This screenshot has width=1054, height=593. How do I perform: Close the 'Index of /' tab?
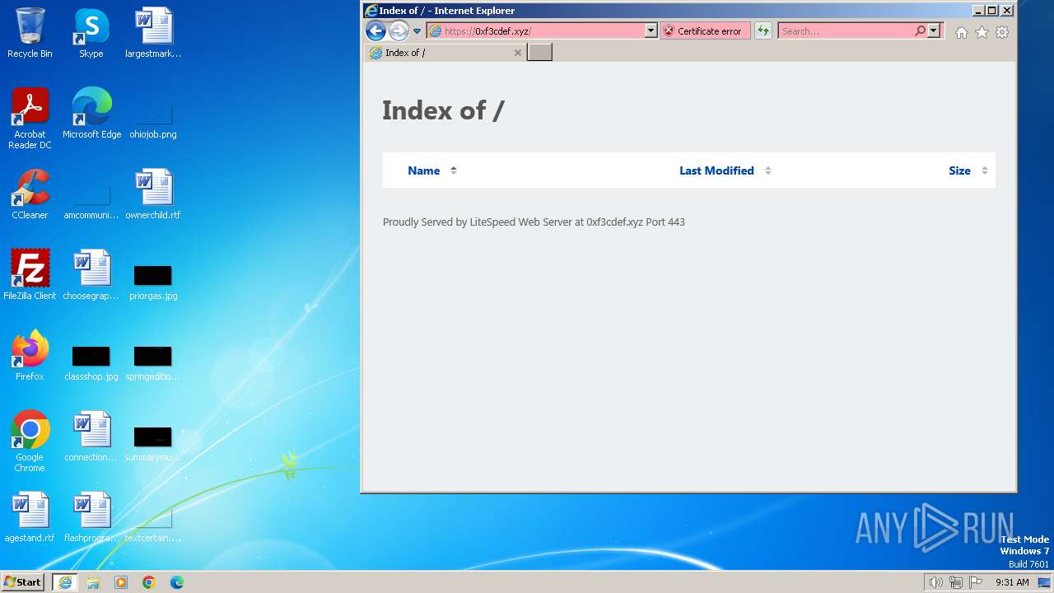(x=518, y=53)
